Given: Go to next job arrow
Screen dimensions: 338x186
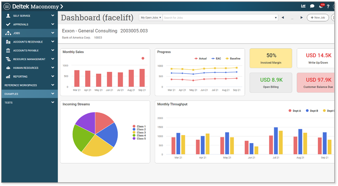Looking at the screenshot, I should tap(302, 17).
